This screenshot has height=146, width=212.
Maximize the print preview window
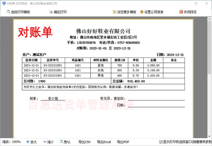point(196,3)
